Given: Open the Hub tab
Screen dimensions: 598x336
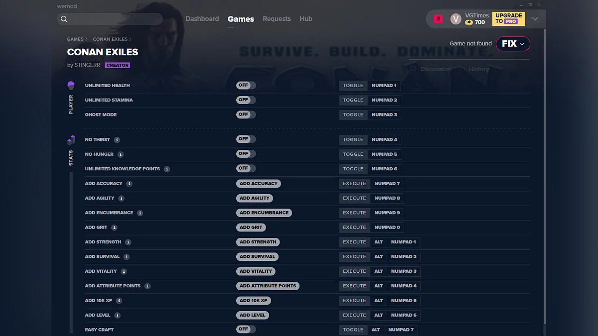Looking at the screenshot, I should click(x=306, y=19).
